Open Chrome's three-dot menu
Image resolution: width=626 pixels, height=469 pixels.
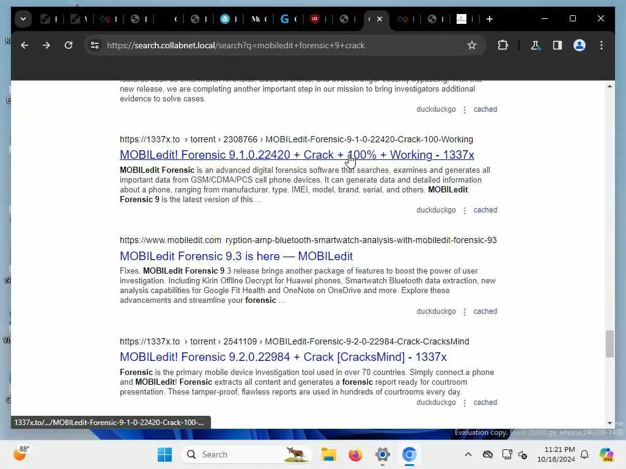click(602, 45)
